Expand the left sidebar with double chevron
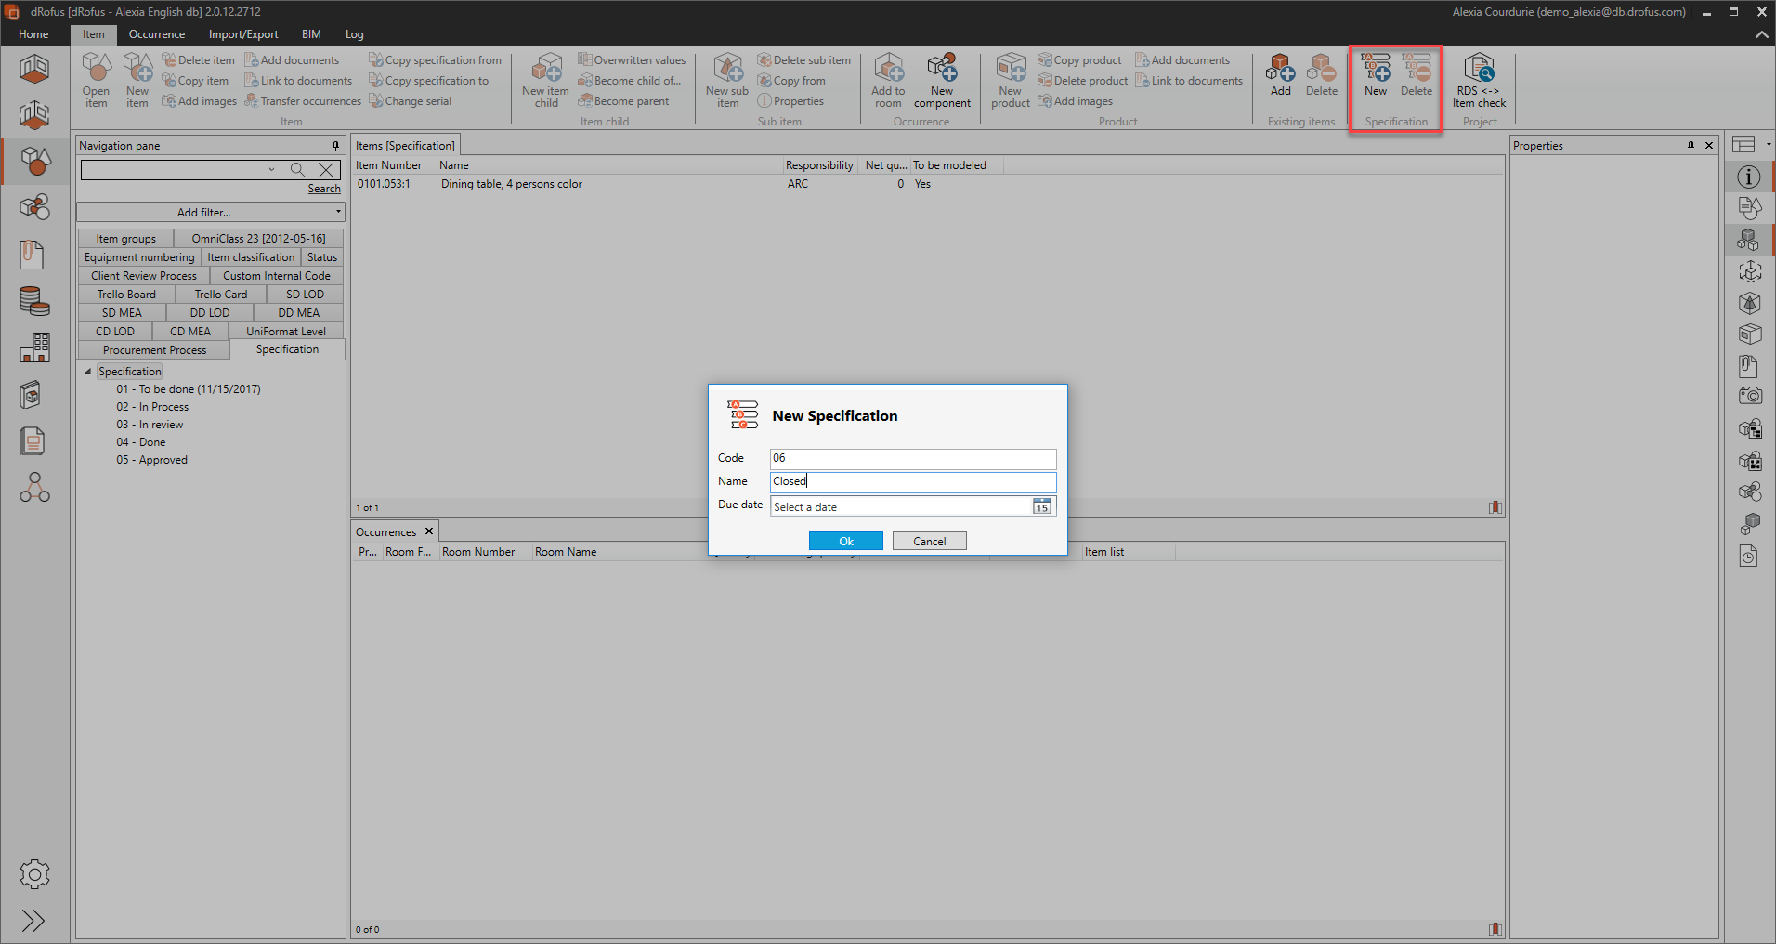The image size is (1776, 944). pos(33,921)
